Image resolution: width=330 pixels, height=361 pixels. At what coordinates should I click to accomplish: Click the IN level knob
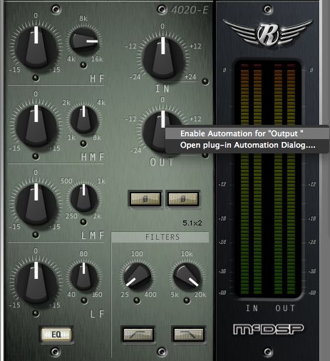click(x=163, y=58)
